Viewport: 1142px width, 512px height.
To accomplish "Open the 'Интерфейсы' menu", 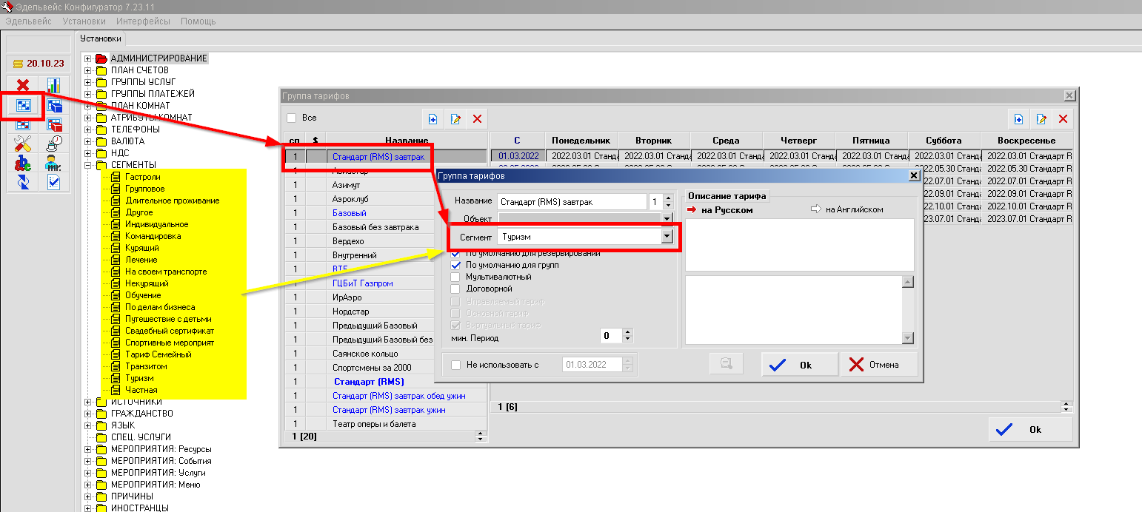I will pos(143,21).
